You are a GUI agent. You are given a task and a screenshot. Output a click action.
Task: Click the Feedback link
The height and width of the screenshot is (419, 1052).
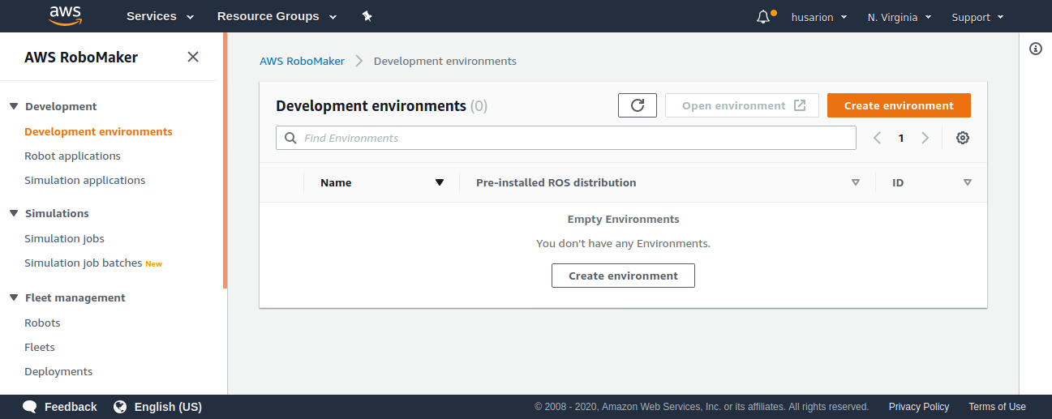tap(71, 407)
